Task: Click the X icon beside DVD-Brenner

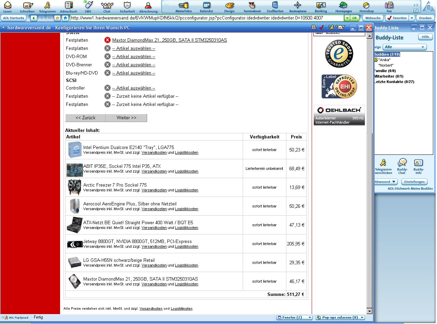Action: 108,65
